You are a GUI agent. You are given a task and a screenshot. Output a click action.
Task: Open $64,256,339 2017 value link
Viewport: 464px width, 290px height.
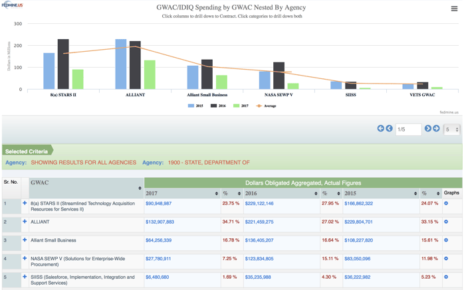pyautogui.click(x=158, y=240)
